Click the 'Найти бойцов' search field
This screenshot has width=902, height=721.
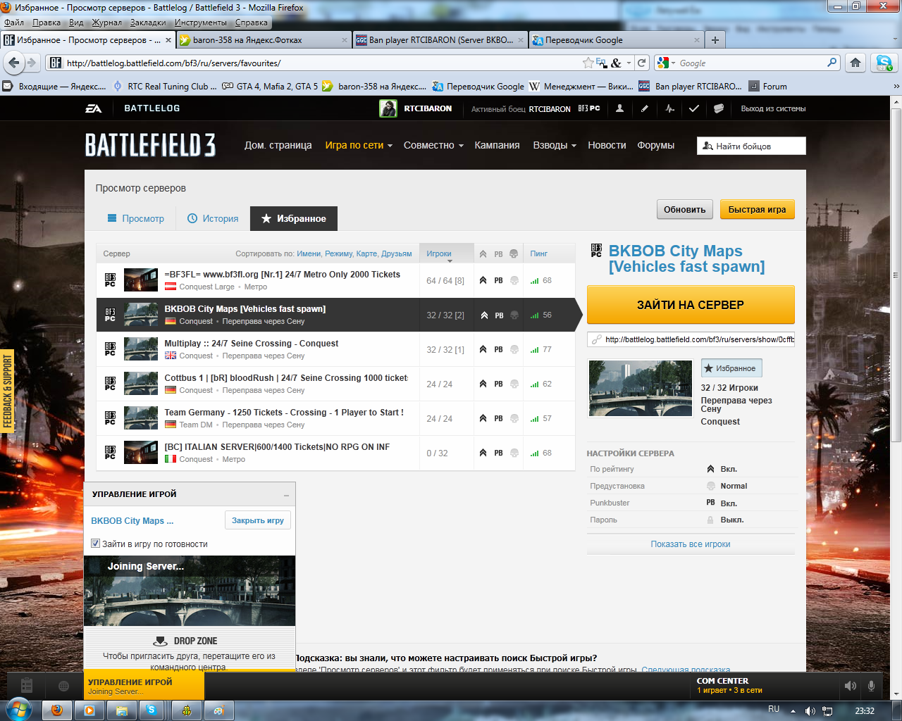(x=751, y=146)
